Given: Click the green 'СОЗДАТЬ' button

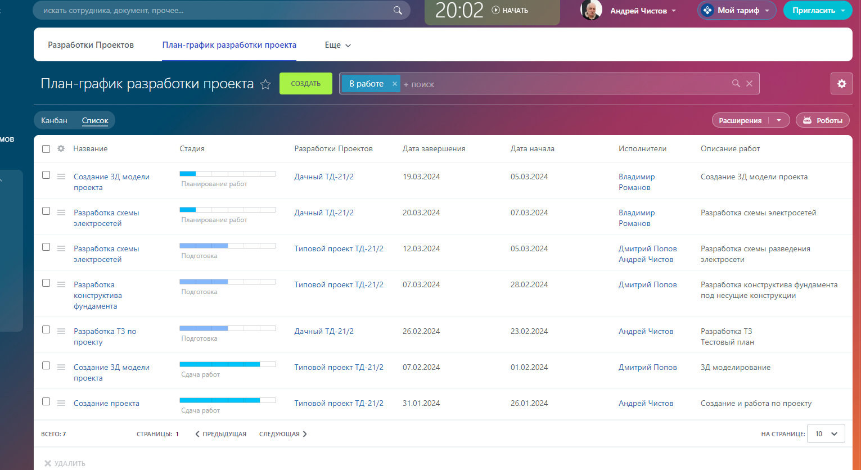Looking at the screenshot, I should coord(305,84).
